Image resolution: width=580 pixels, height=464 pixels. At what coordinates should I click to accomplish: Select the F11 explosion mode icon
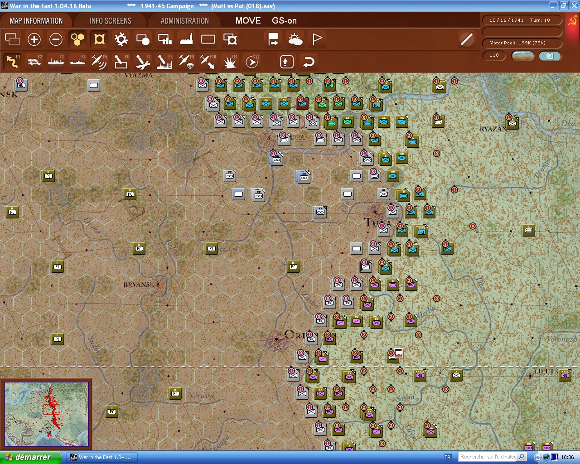[x=230, y=62]
